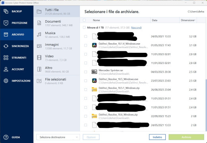Open the Sincronizza arrows icon
The height and width of the screenshot is (143, 207).
(6, 46)
